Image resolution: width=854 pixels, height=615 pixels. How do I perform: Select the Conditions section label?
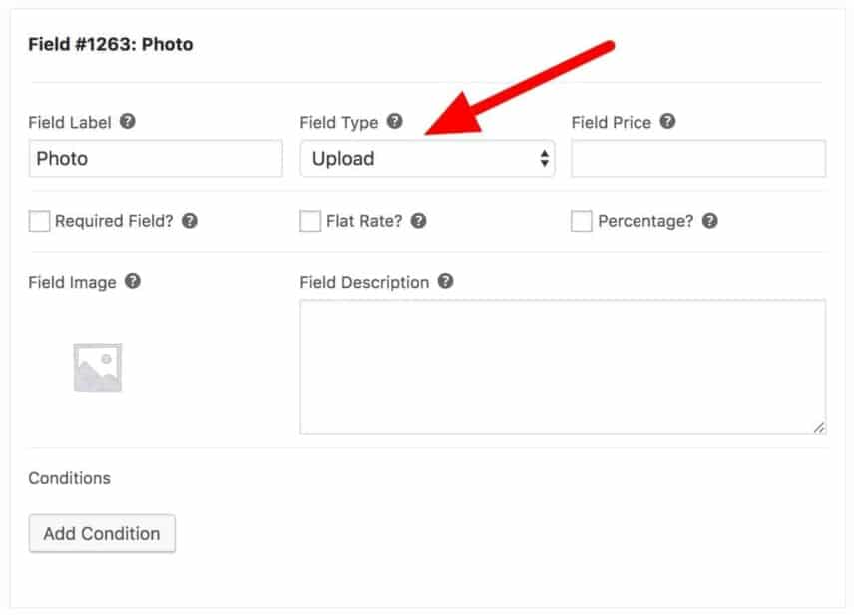(69, 478)
